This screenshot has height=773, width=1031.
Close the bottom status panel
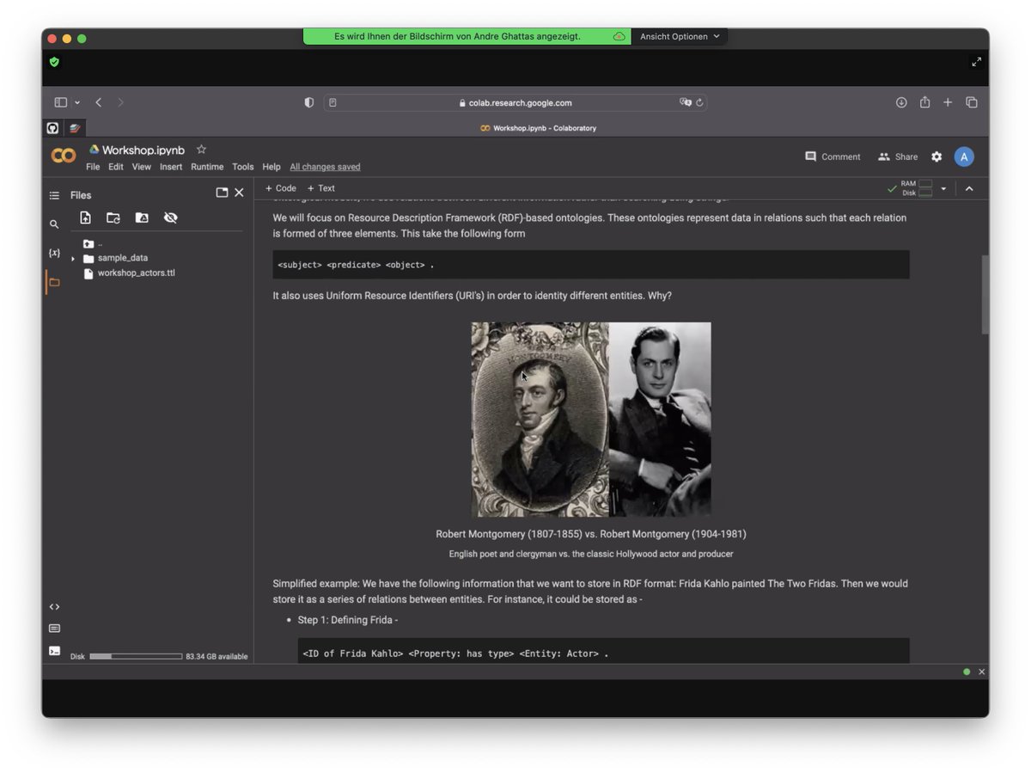tap(981, 672)
